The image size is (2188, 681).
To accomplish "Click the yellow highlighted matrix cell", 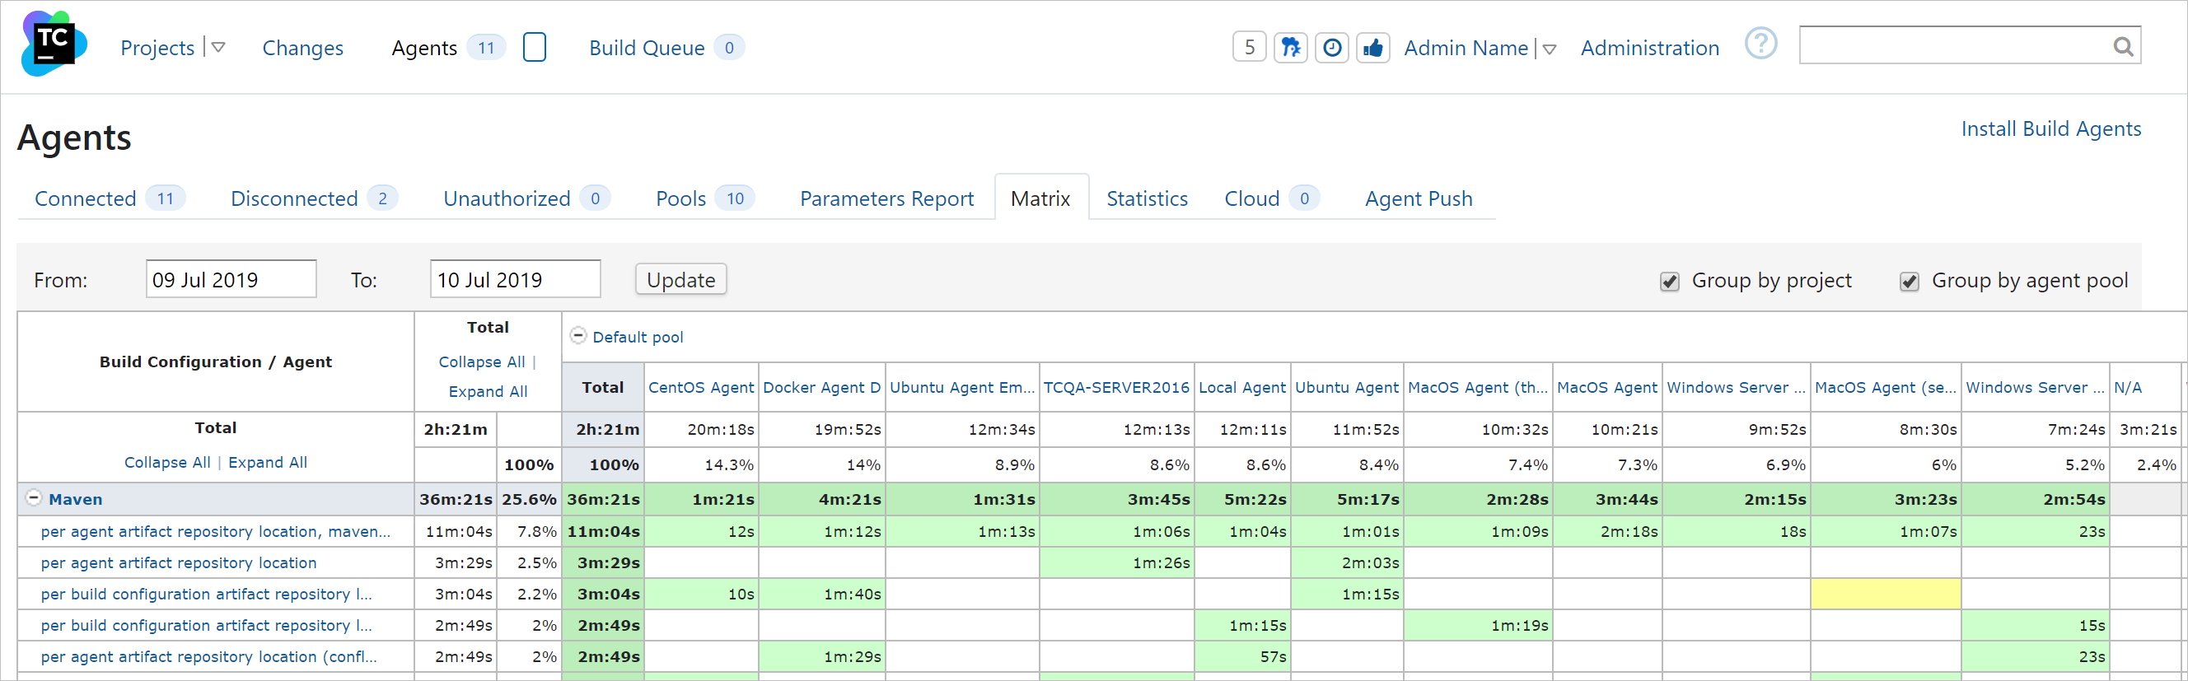I will pos(1885,595).
